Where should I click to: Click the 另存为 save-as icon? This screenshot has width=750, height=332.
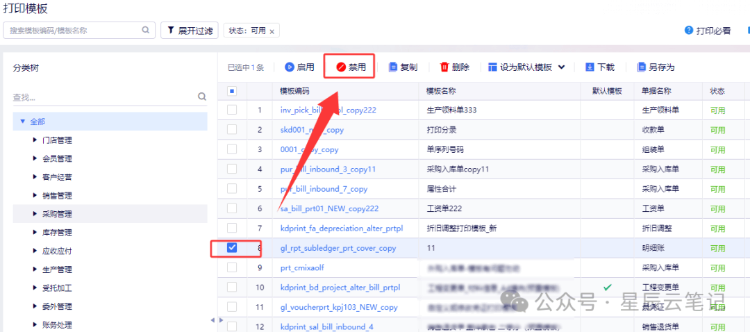pos(642,67)
